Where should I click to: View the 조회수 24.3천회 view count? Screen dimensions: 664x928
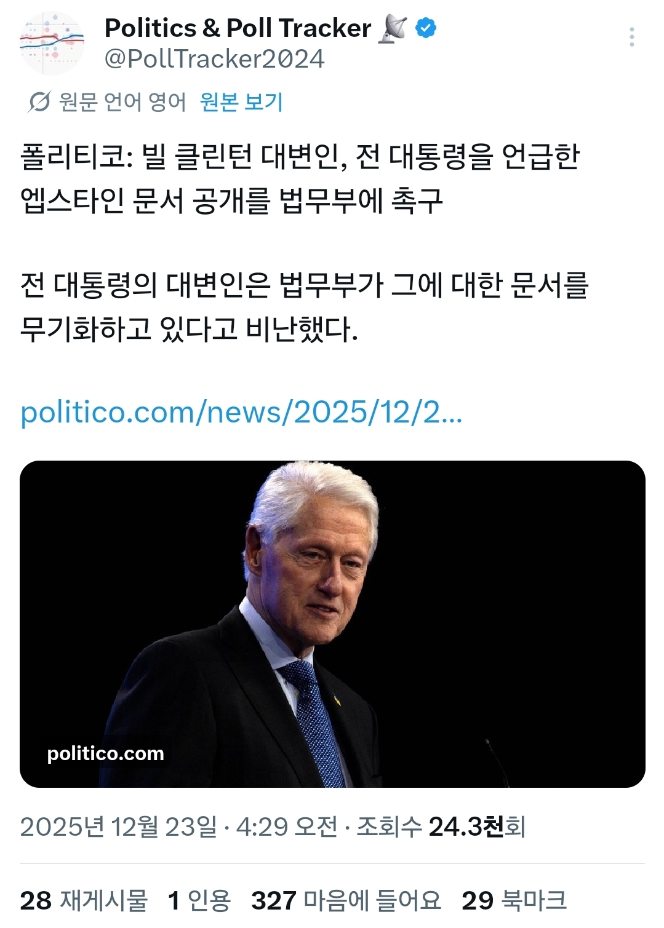point(441,827)
